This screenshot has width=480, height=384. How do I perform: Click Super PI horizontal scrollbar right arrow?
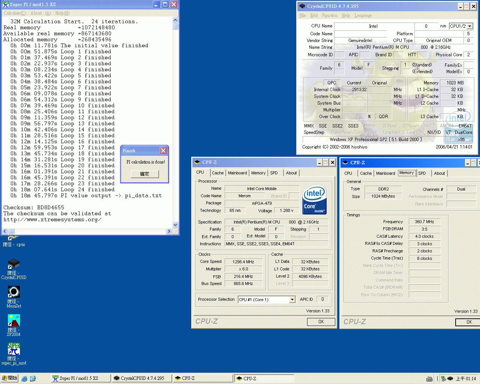[169, 231]
